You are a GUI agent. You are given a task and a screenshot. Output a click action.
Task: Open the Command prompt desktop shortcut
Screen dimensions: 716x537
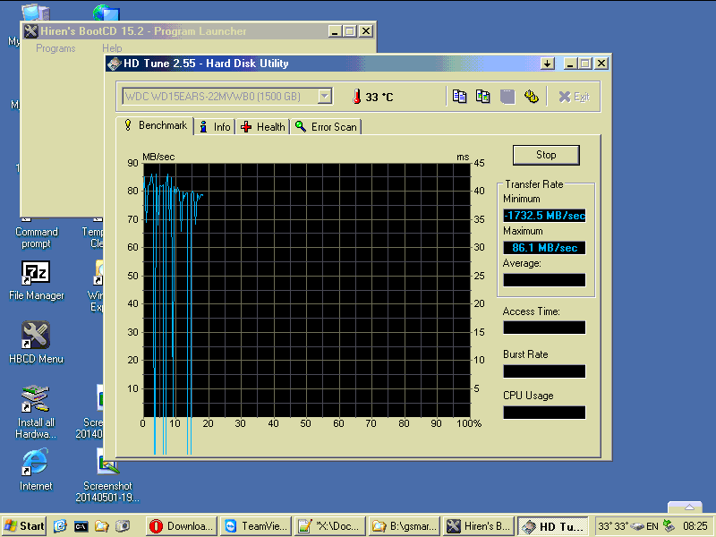point(37,233)
